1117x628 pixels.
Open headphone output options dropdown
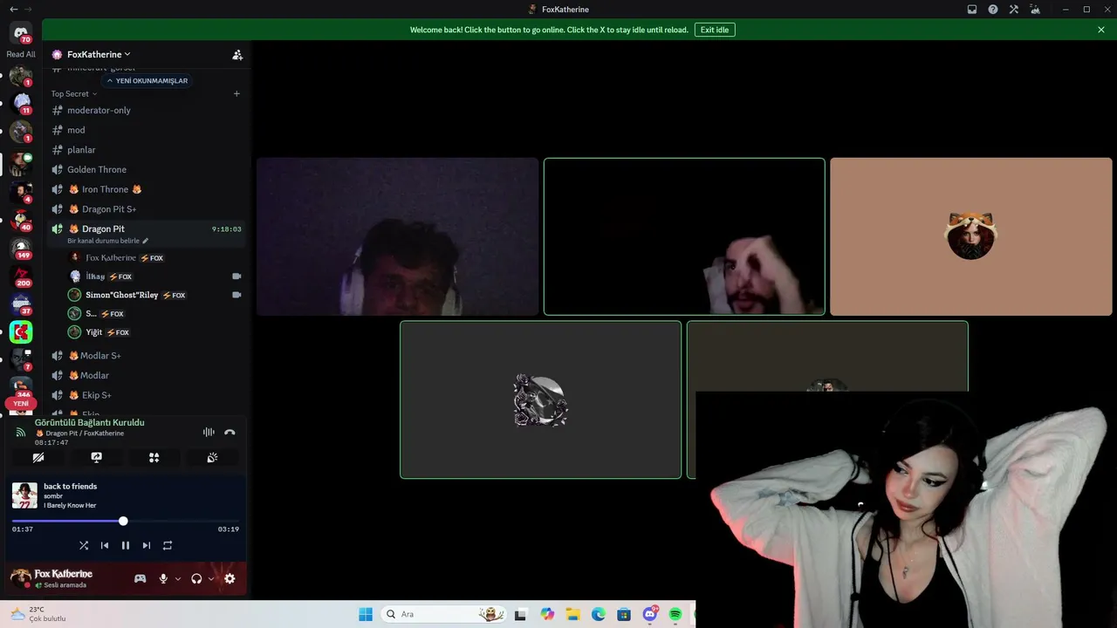[211, 578]
